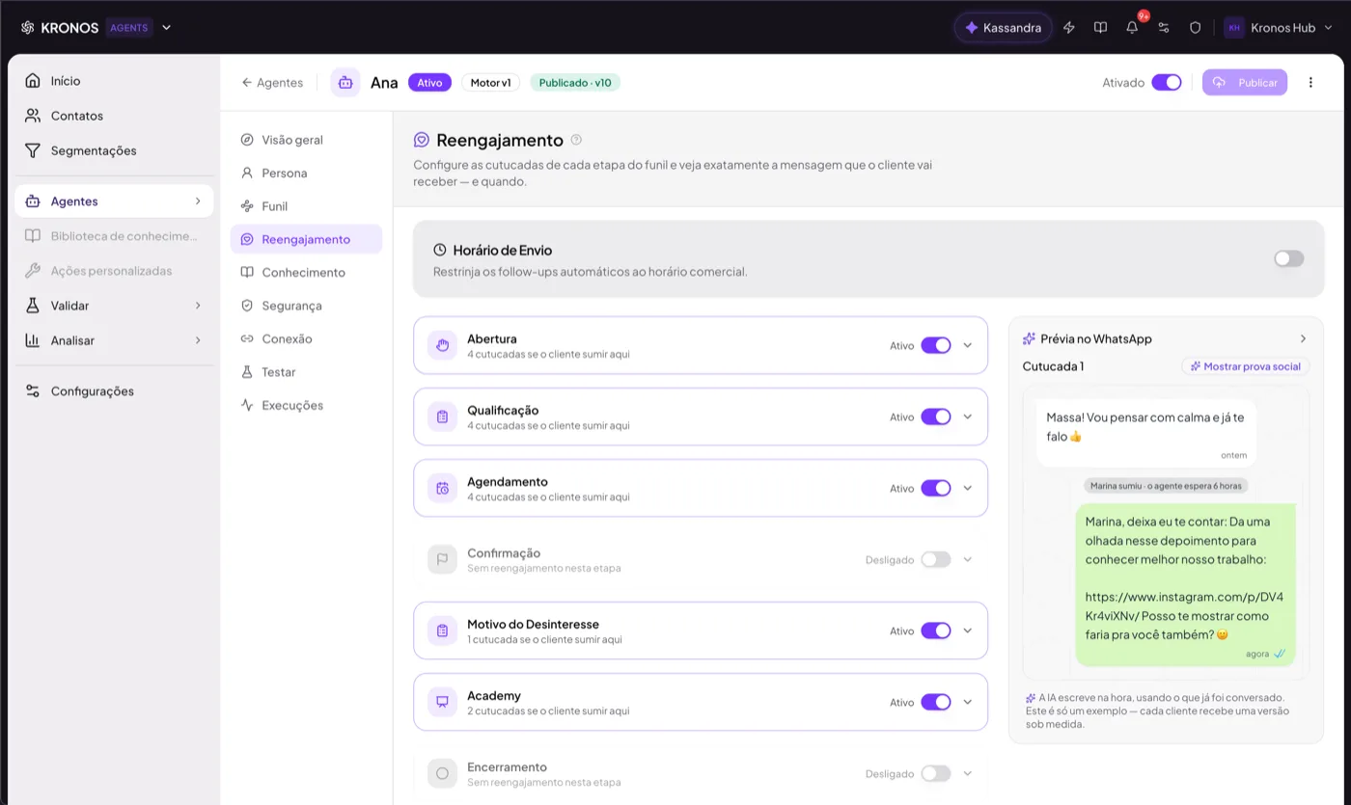
Task: Enable the Horário de Envio toggle
Action: click(1288, 258)
